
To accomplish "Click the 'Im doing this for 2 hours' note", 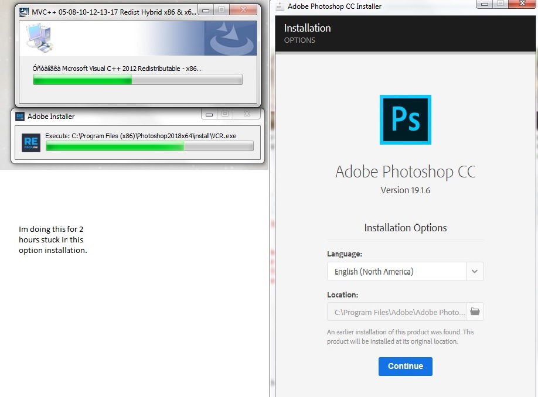I will tap(53, 239).
